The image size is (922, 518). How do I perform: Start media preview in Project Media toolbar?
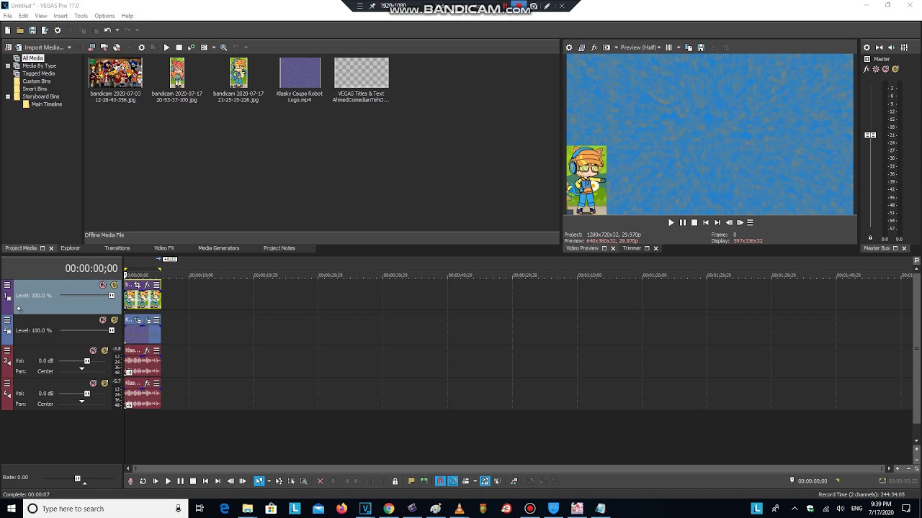point(166,47)
